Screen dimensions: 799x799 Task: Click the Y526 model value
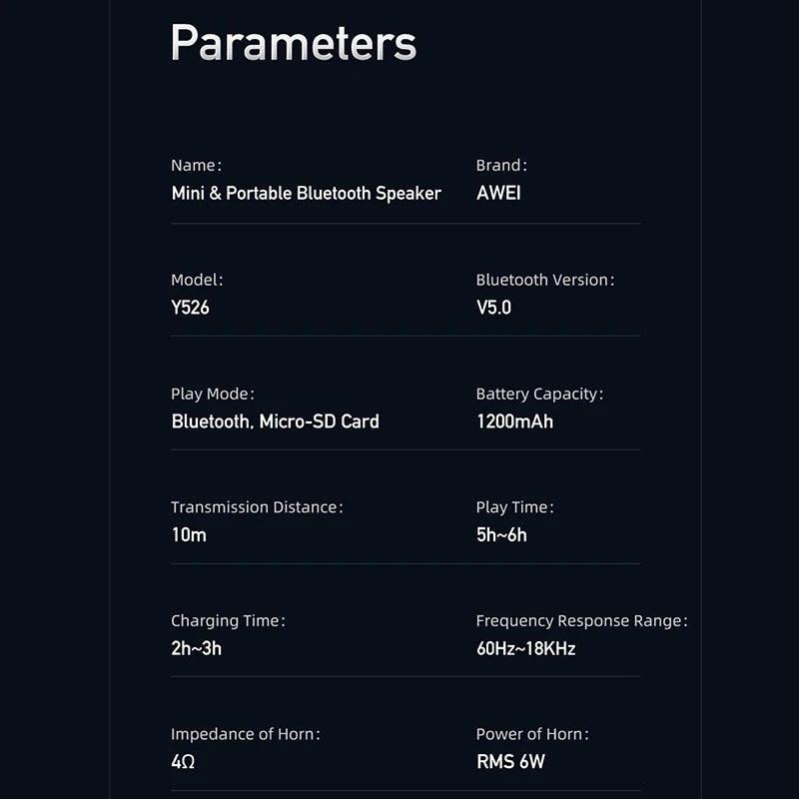point(190,308)
